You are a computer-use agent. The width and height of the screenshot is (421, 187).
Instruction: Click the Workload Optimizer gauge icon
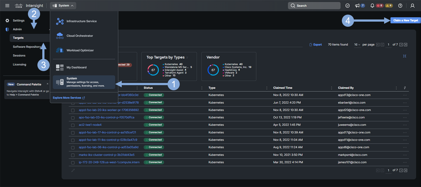pyautogui.click(x=60, y=50)
